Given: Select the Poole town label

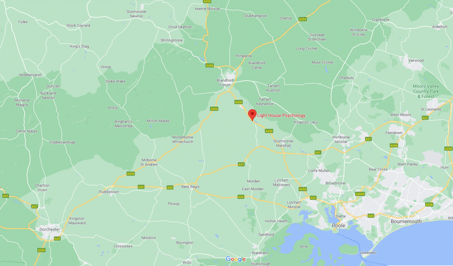Looking at the screenshot, I should 338,226.
